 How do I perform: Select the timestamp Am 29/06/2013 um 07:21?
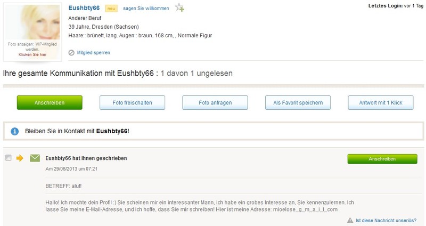pyautogui.click(x=71, y=169)
